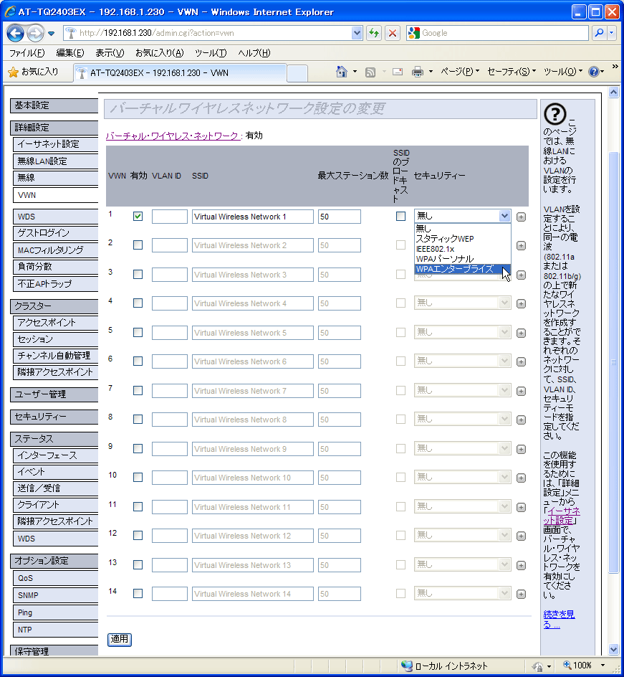Image resolution: width=624 pixels, height=677 pixels.
Task: Click the max stations field for VWN 1
Action: click(340, 217)
